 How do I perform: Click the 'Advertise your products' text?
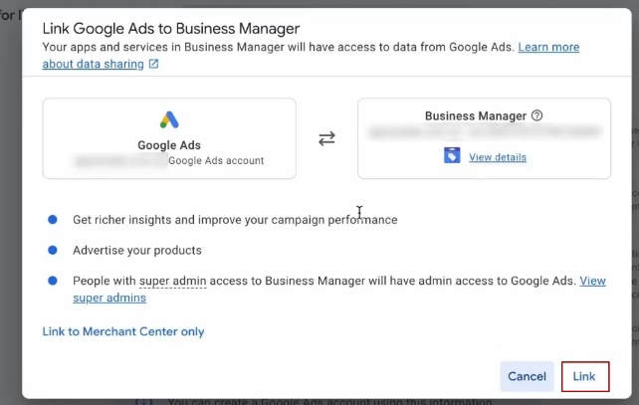[x=137, y=250]
